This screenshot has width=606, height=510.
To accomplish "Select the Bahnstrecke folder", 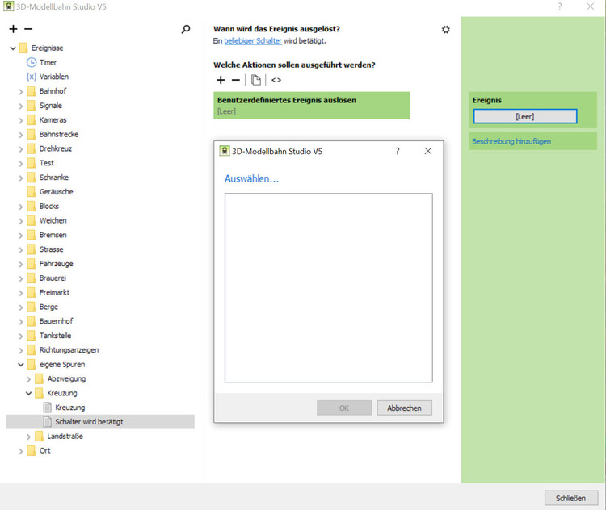I will [x=59, y=134].
